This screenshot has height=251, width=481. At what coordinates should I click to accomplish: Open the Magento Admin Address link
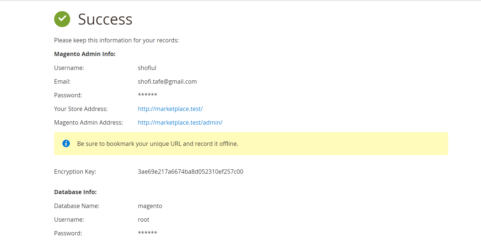click(180, 122)
